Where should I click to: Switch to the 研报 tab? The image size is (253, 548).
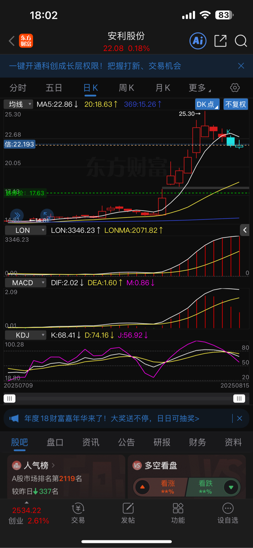pos(162,442)
